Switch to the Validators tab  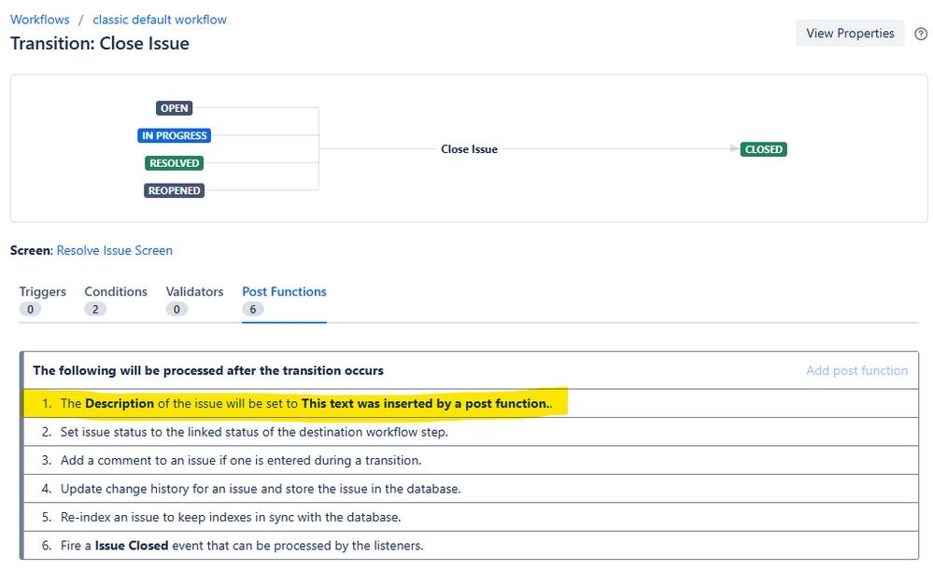tap(194, 300)
